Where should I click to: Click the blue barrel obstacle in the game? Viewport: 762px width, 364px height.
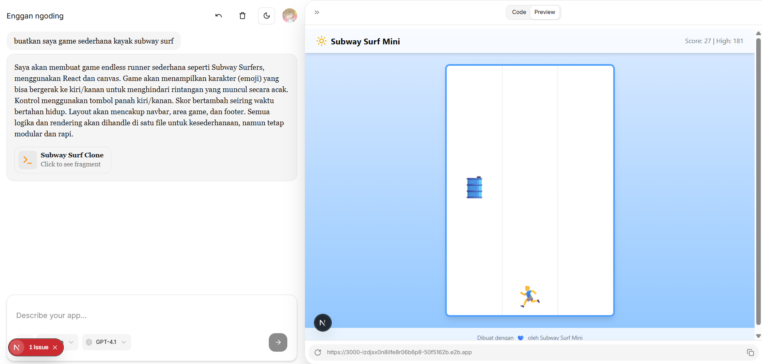[x=474, y=187]
